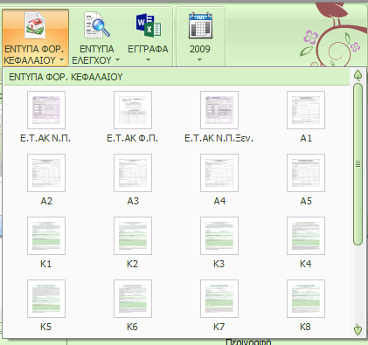This screenshot has width=368, height=345.
Task: Click the ΕΝΤΥΠΑ ΦΟΡ. ΚΕΦΑΛΑΙΟΥ house icon
Action: pyautogui.click(x=35, y=25)
